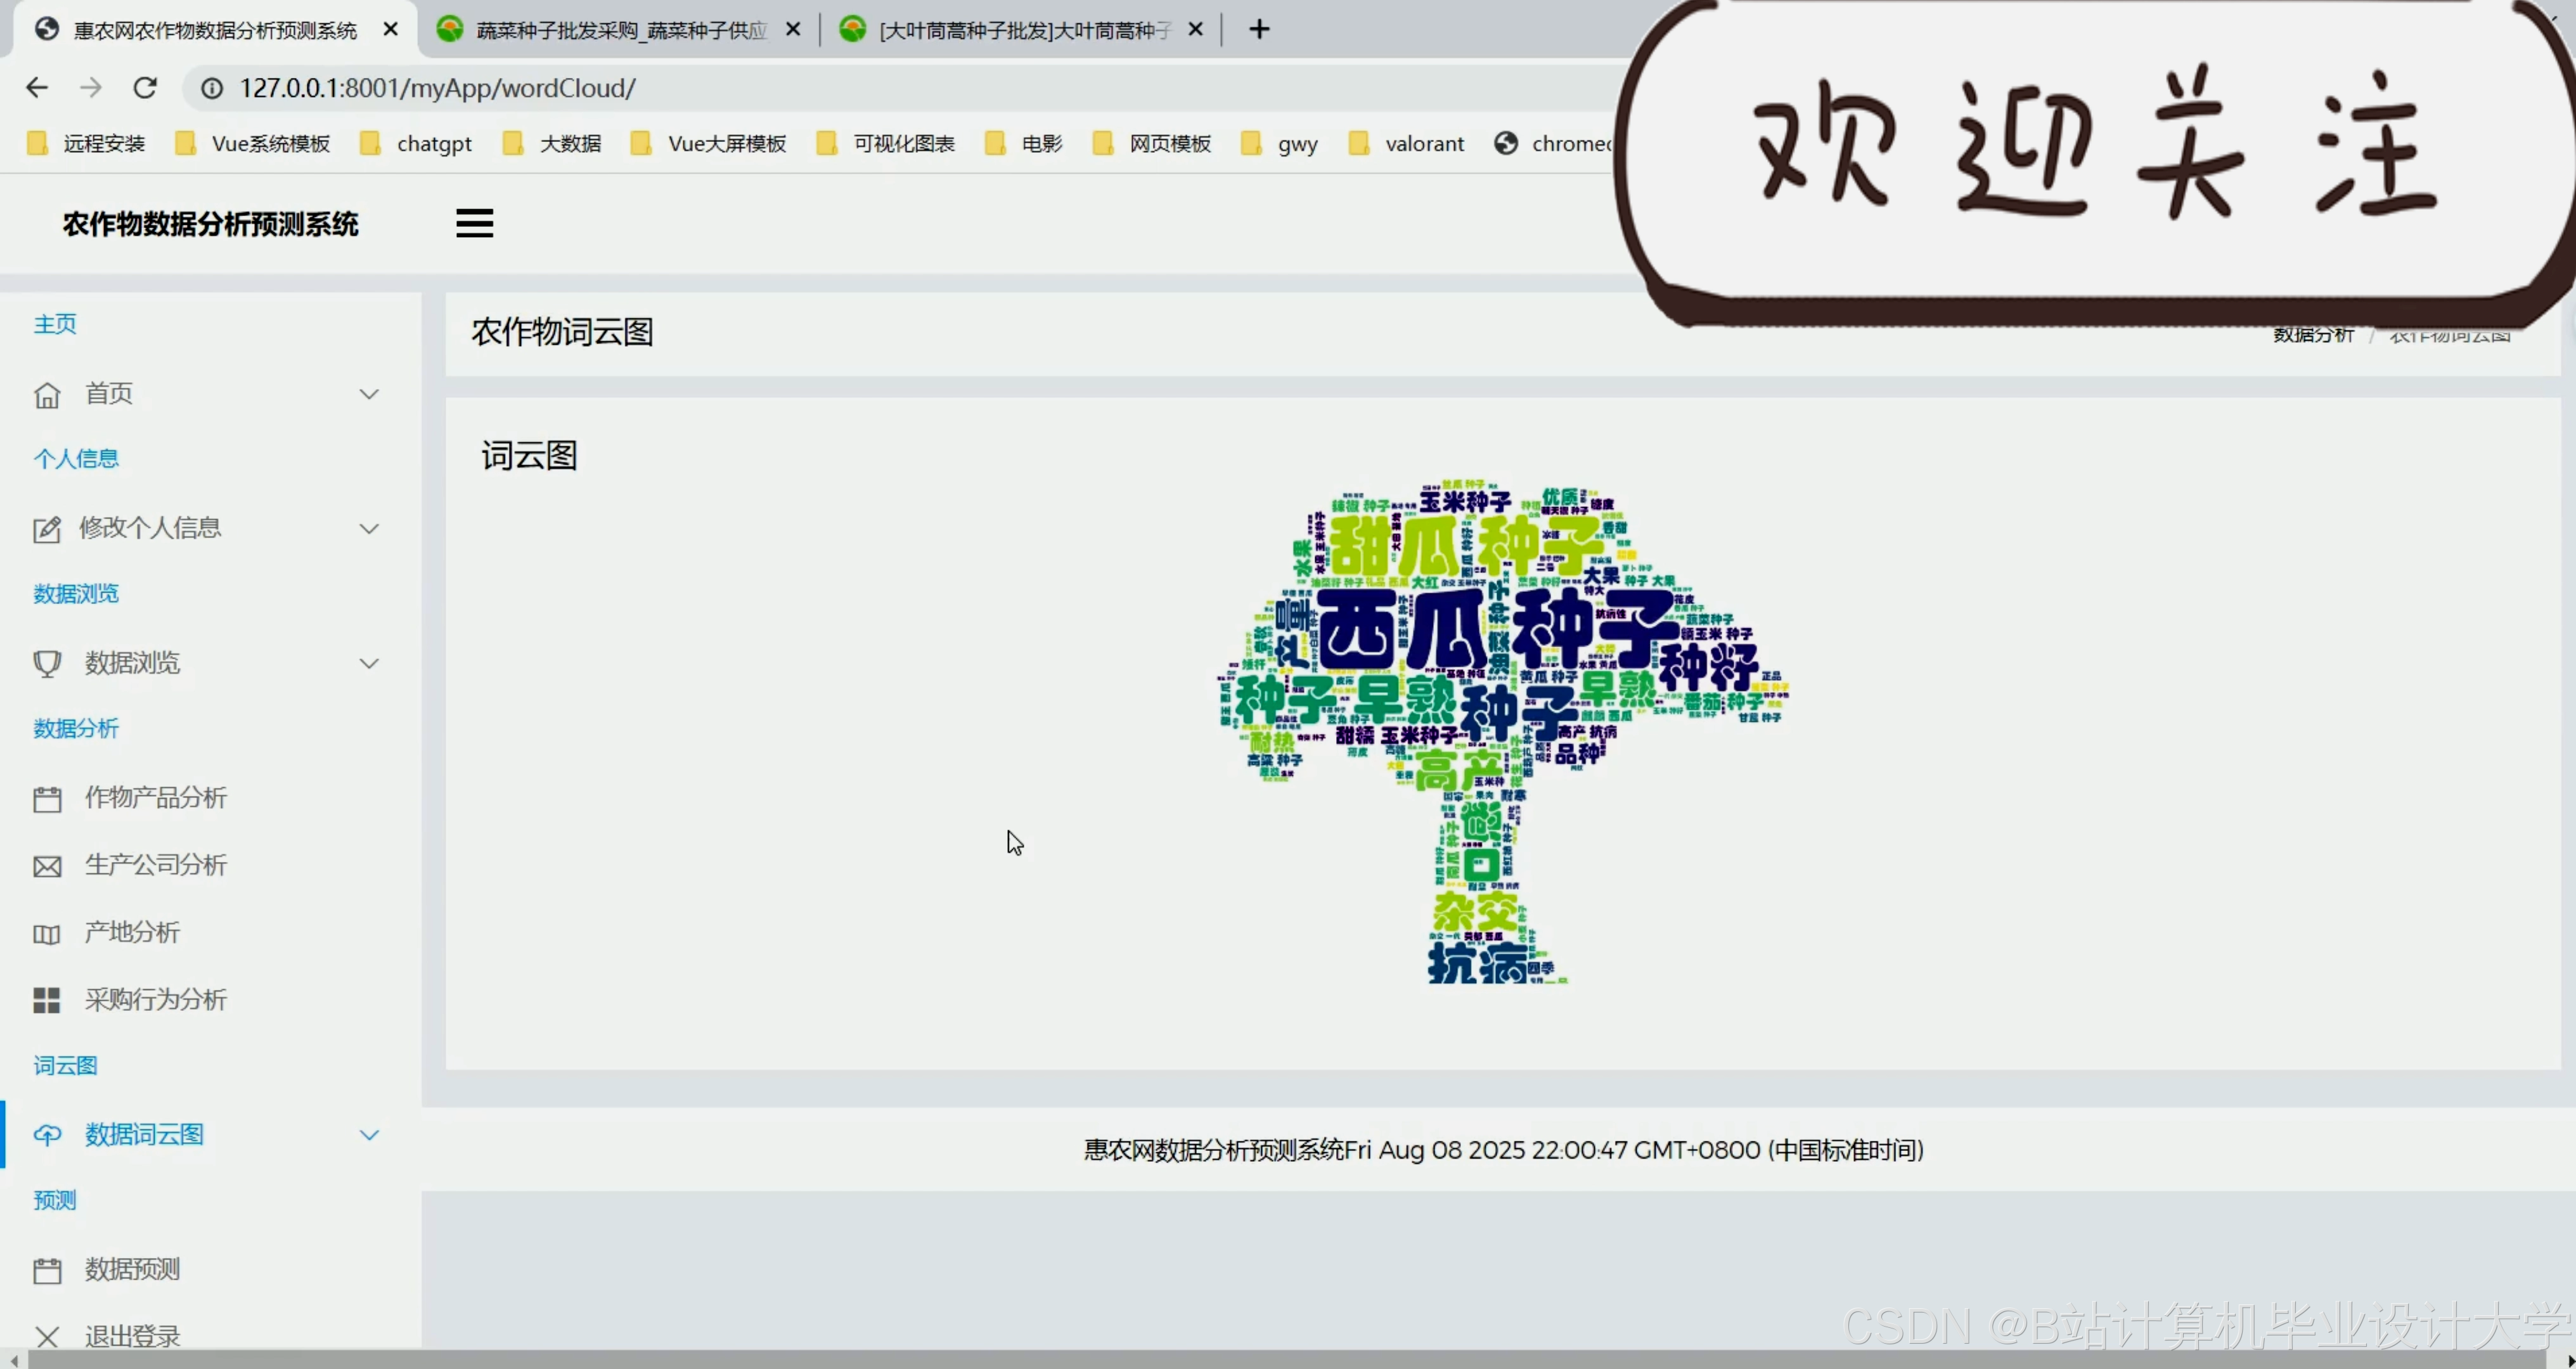The image size is (2576, 1369).
Task: Expand the 修改个人信息 chevron
Action: pyautogui.click(x=369, y=528)
